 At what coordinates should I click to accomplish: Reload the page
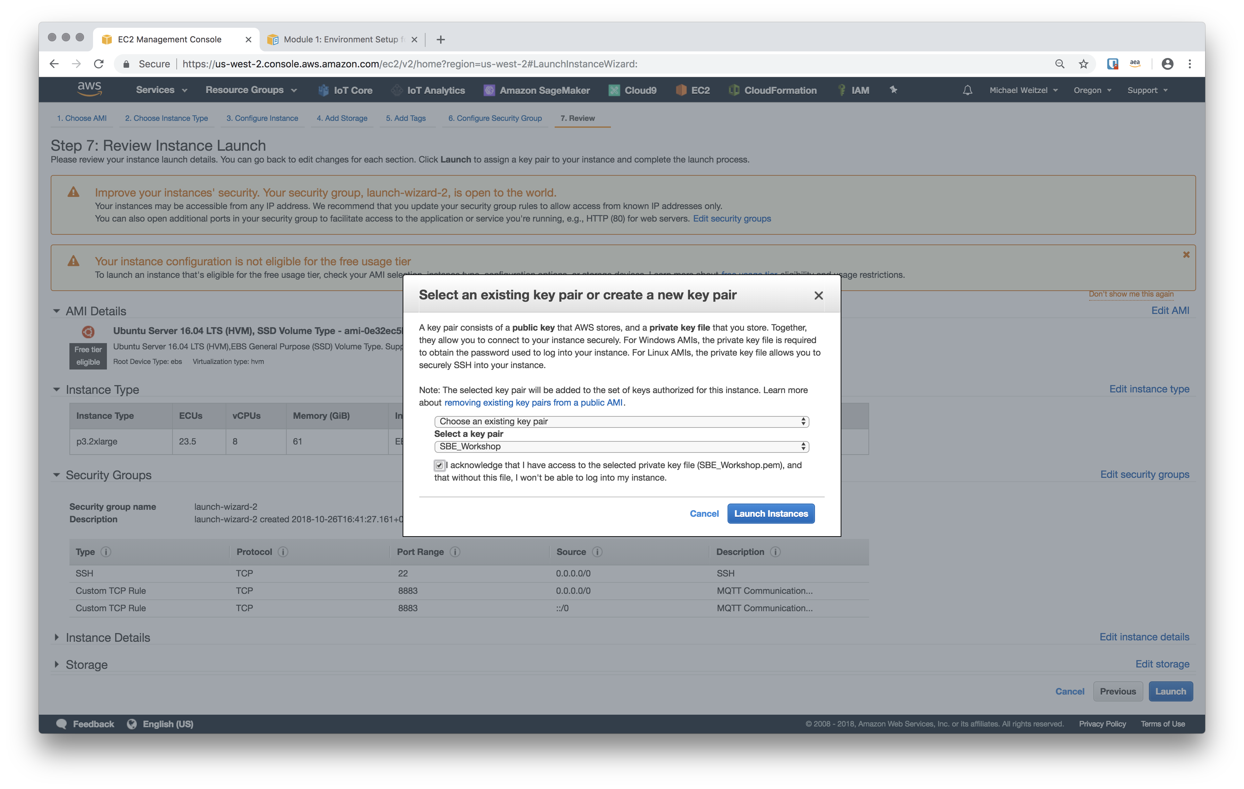pos(99,64)
